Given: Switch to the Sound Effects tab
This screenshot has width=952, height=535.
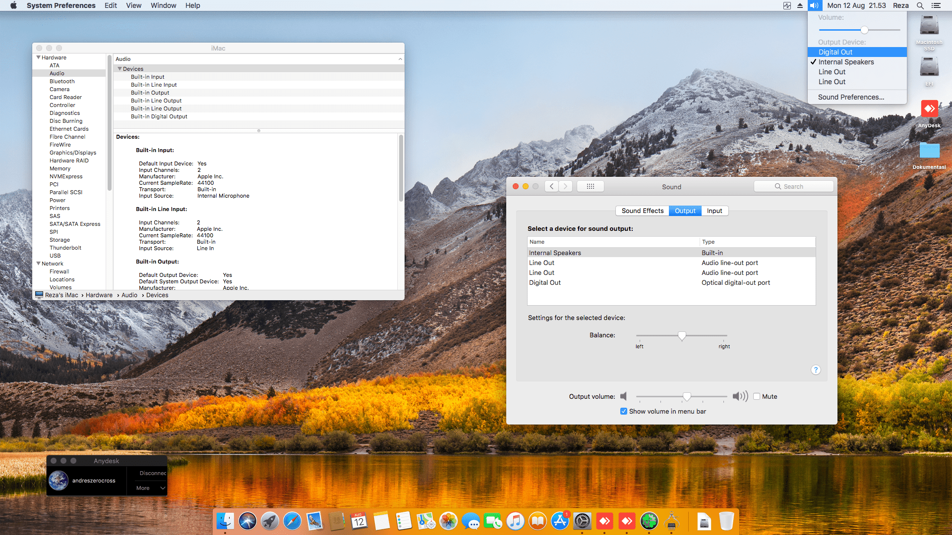Looking at the screenshot, I should pos(642,211).
